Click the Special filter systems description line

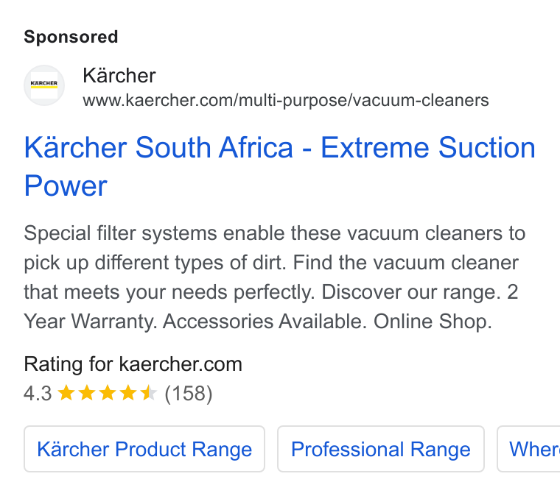point(275,233)
